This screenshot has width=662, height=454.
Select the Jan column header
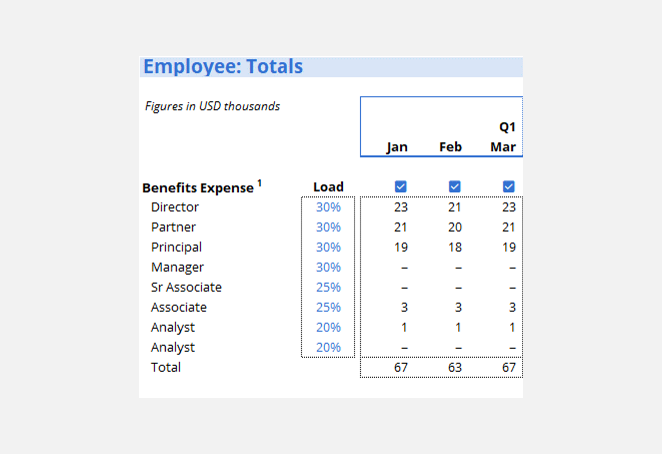[x=397, y=147]
